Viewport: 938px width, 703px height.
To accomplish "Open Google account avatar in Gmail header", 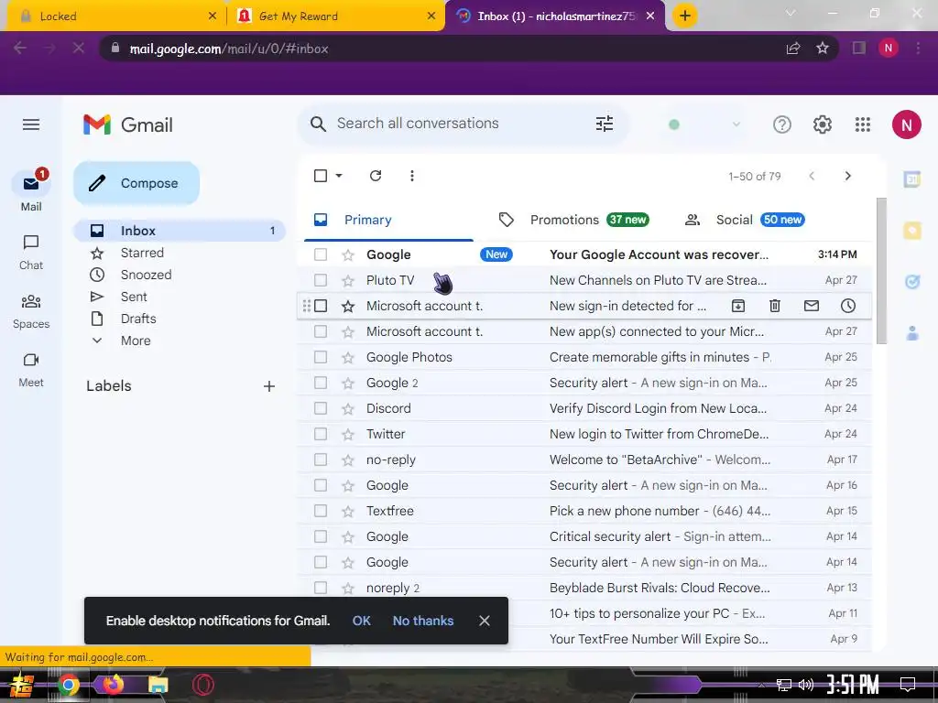I will click(x=906, y=124).
